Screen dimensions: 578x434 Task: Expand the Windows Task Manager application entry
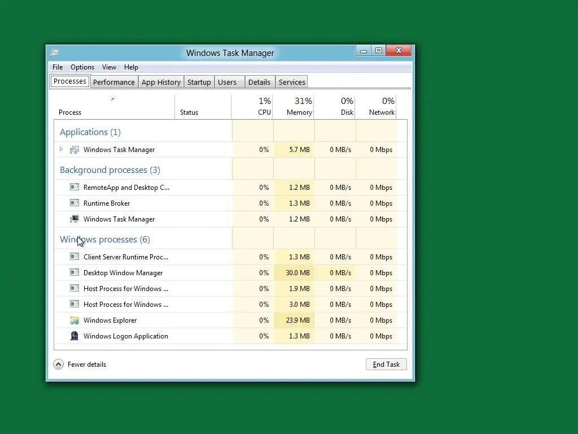pyautogui.click(x=61, y=149)
